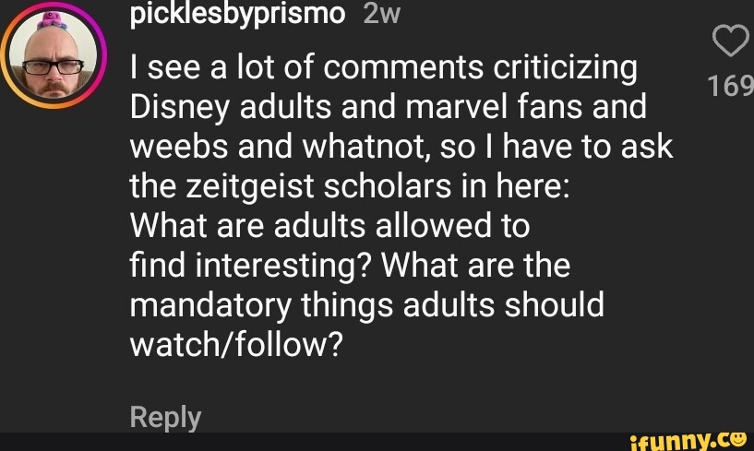754x451 pixels.
Task: Select the first line starting "I see a lot"
Action: pyautogui.click(x=384, y=68)
